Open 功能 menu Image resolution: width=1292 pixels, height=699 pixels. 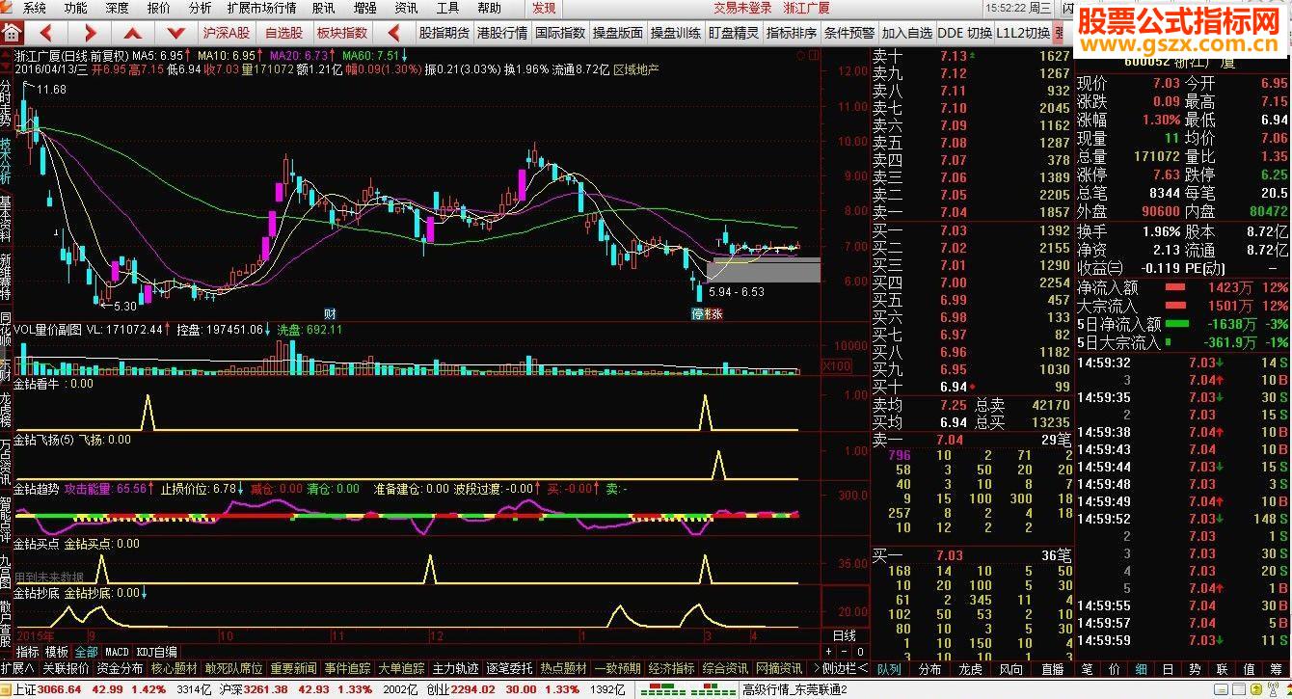coord(75,8)
